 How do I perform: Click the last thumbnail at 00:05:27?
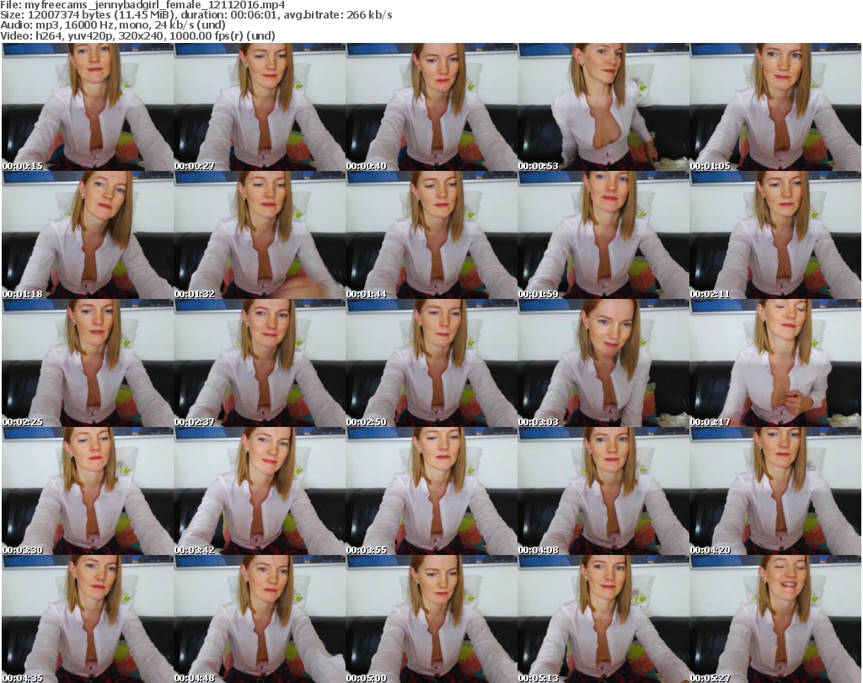[775, 620]
